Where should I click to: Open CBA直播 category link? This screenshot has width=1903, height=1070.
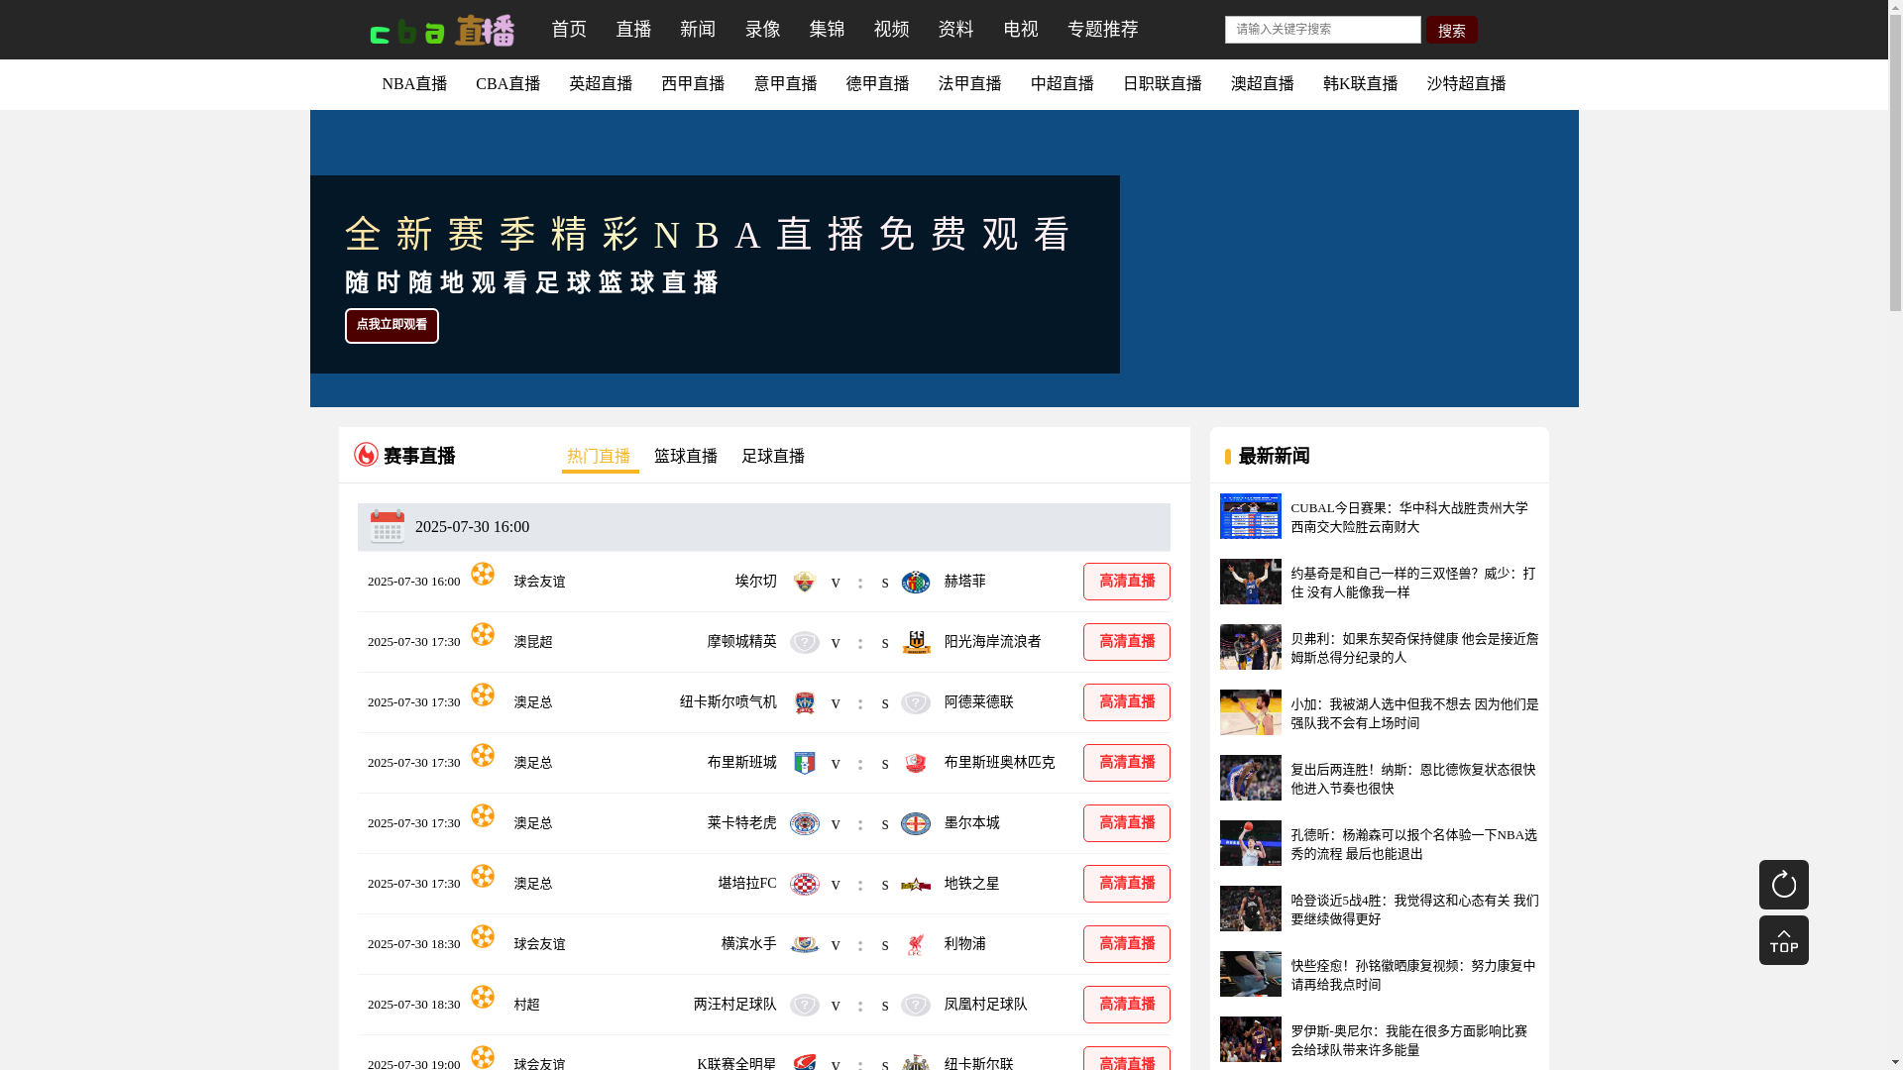[x=507, y=84]
